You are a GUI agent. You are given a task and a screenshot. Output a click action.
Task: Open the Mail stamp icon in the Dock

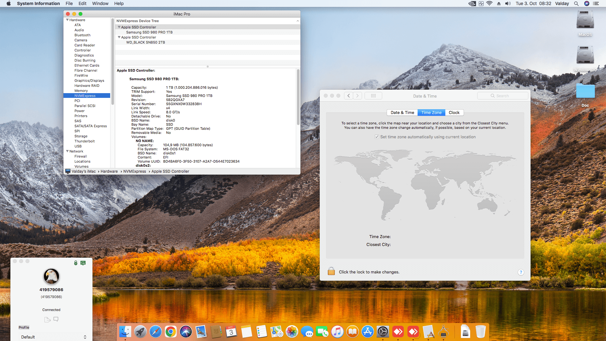click(x=201, y=332)
